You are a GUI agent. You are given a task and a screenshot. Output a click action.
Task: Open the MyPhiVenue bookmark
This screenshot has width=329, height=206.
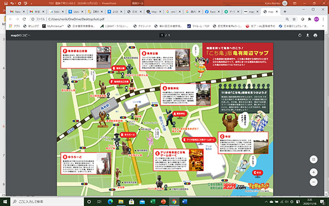coord(53,26)
